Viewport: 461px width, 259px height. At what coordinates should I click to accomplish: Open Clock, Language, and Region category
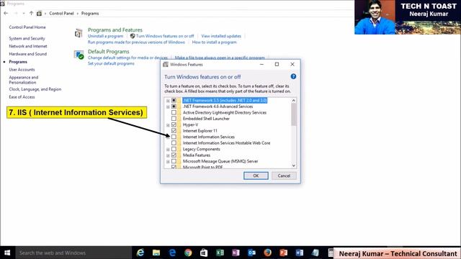tap(35, 89)
